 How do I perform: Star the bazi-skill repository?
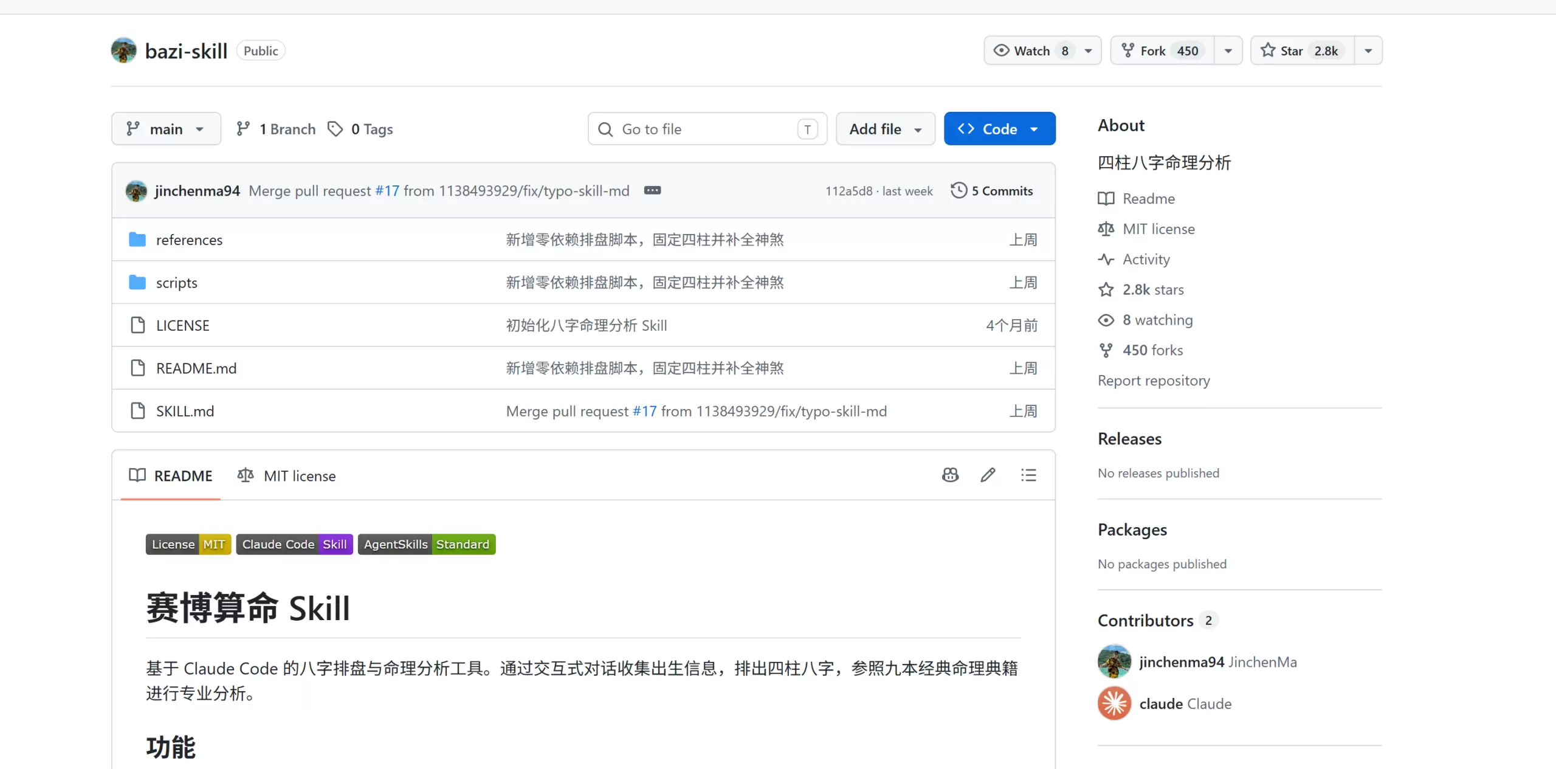[1302, 50]
